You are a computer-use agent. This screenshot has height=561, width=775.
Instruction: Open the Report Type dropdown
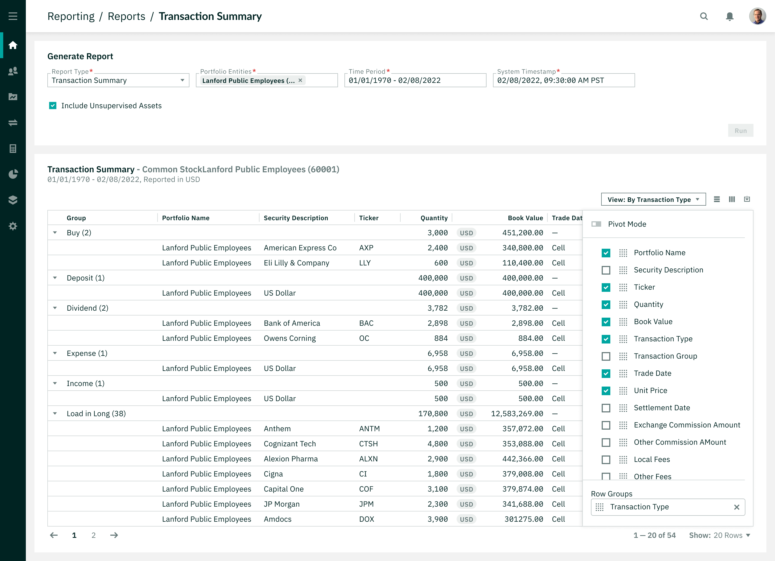pyautogui.click(x=118, y=80)
